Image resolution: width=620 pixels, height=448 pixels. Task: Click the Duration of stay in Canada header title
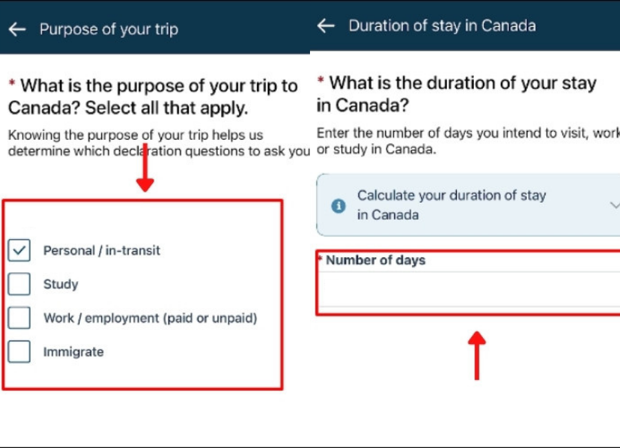[x=442, y=26]
